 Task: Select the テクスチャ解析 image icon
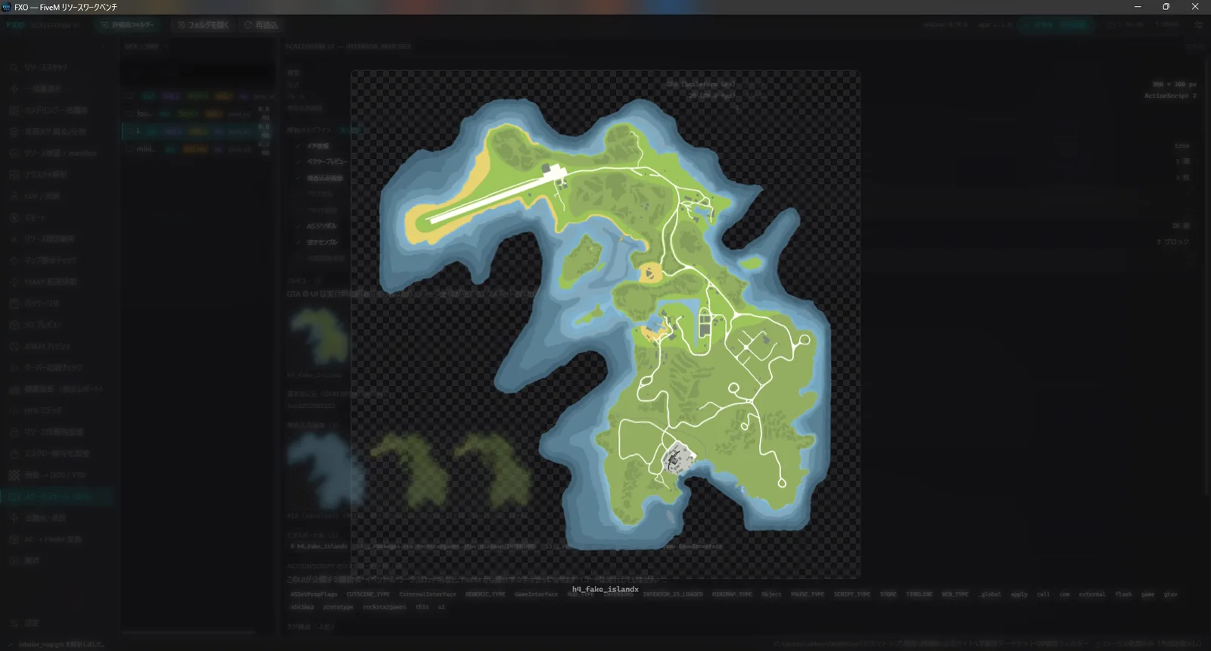[x=14, y=174]
